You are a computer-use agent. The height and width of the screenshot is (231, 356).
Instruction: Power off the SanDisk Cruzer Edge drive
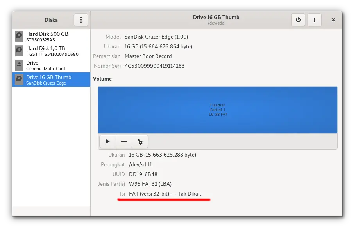click(x=298, y=19)
